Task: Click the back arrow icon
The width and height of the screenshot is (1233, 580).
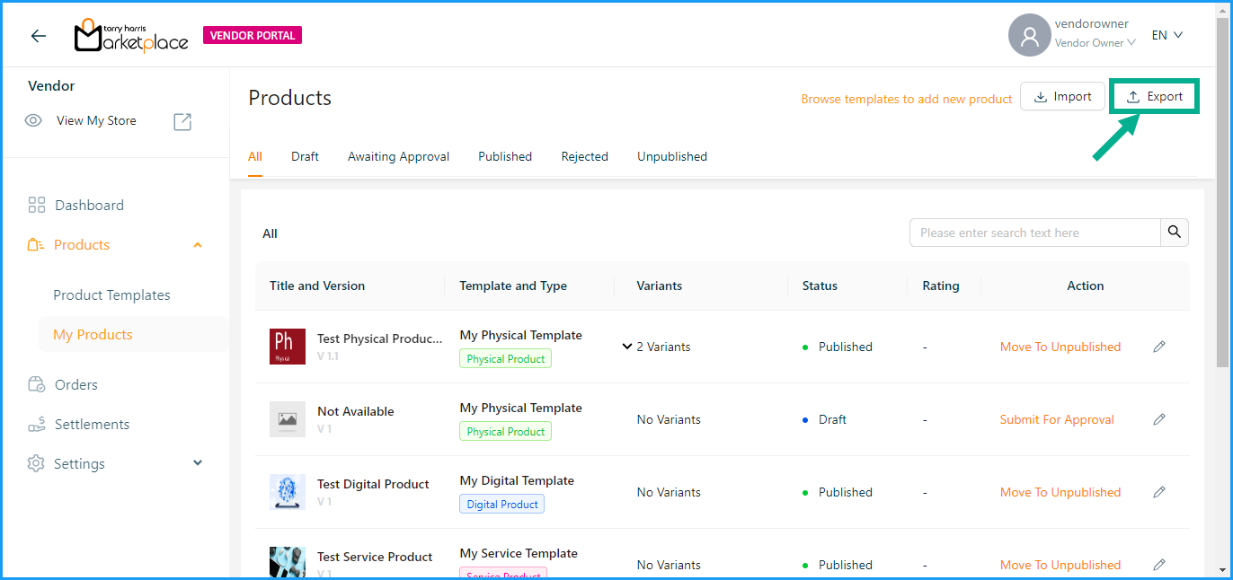Action: tap(38, 36)
